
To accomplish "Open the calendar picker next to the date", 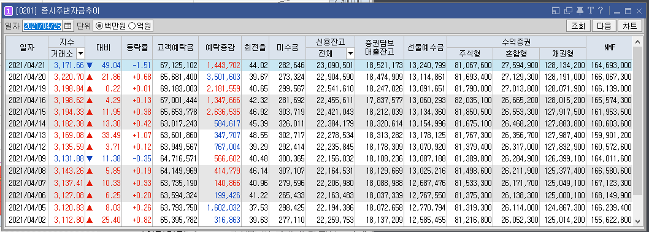I will point(68,26).
